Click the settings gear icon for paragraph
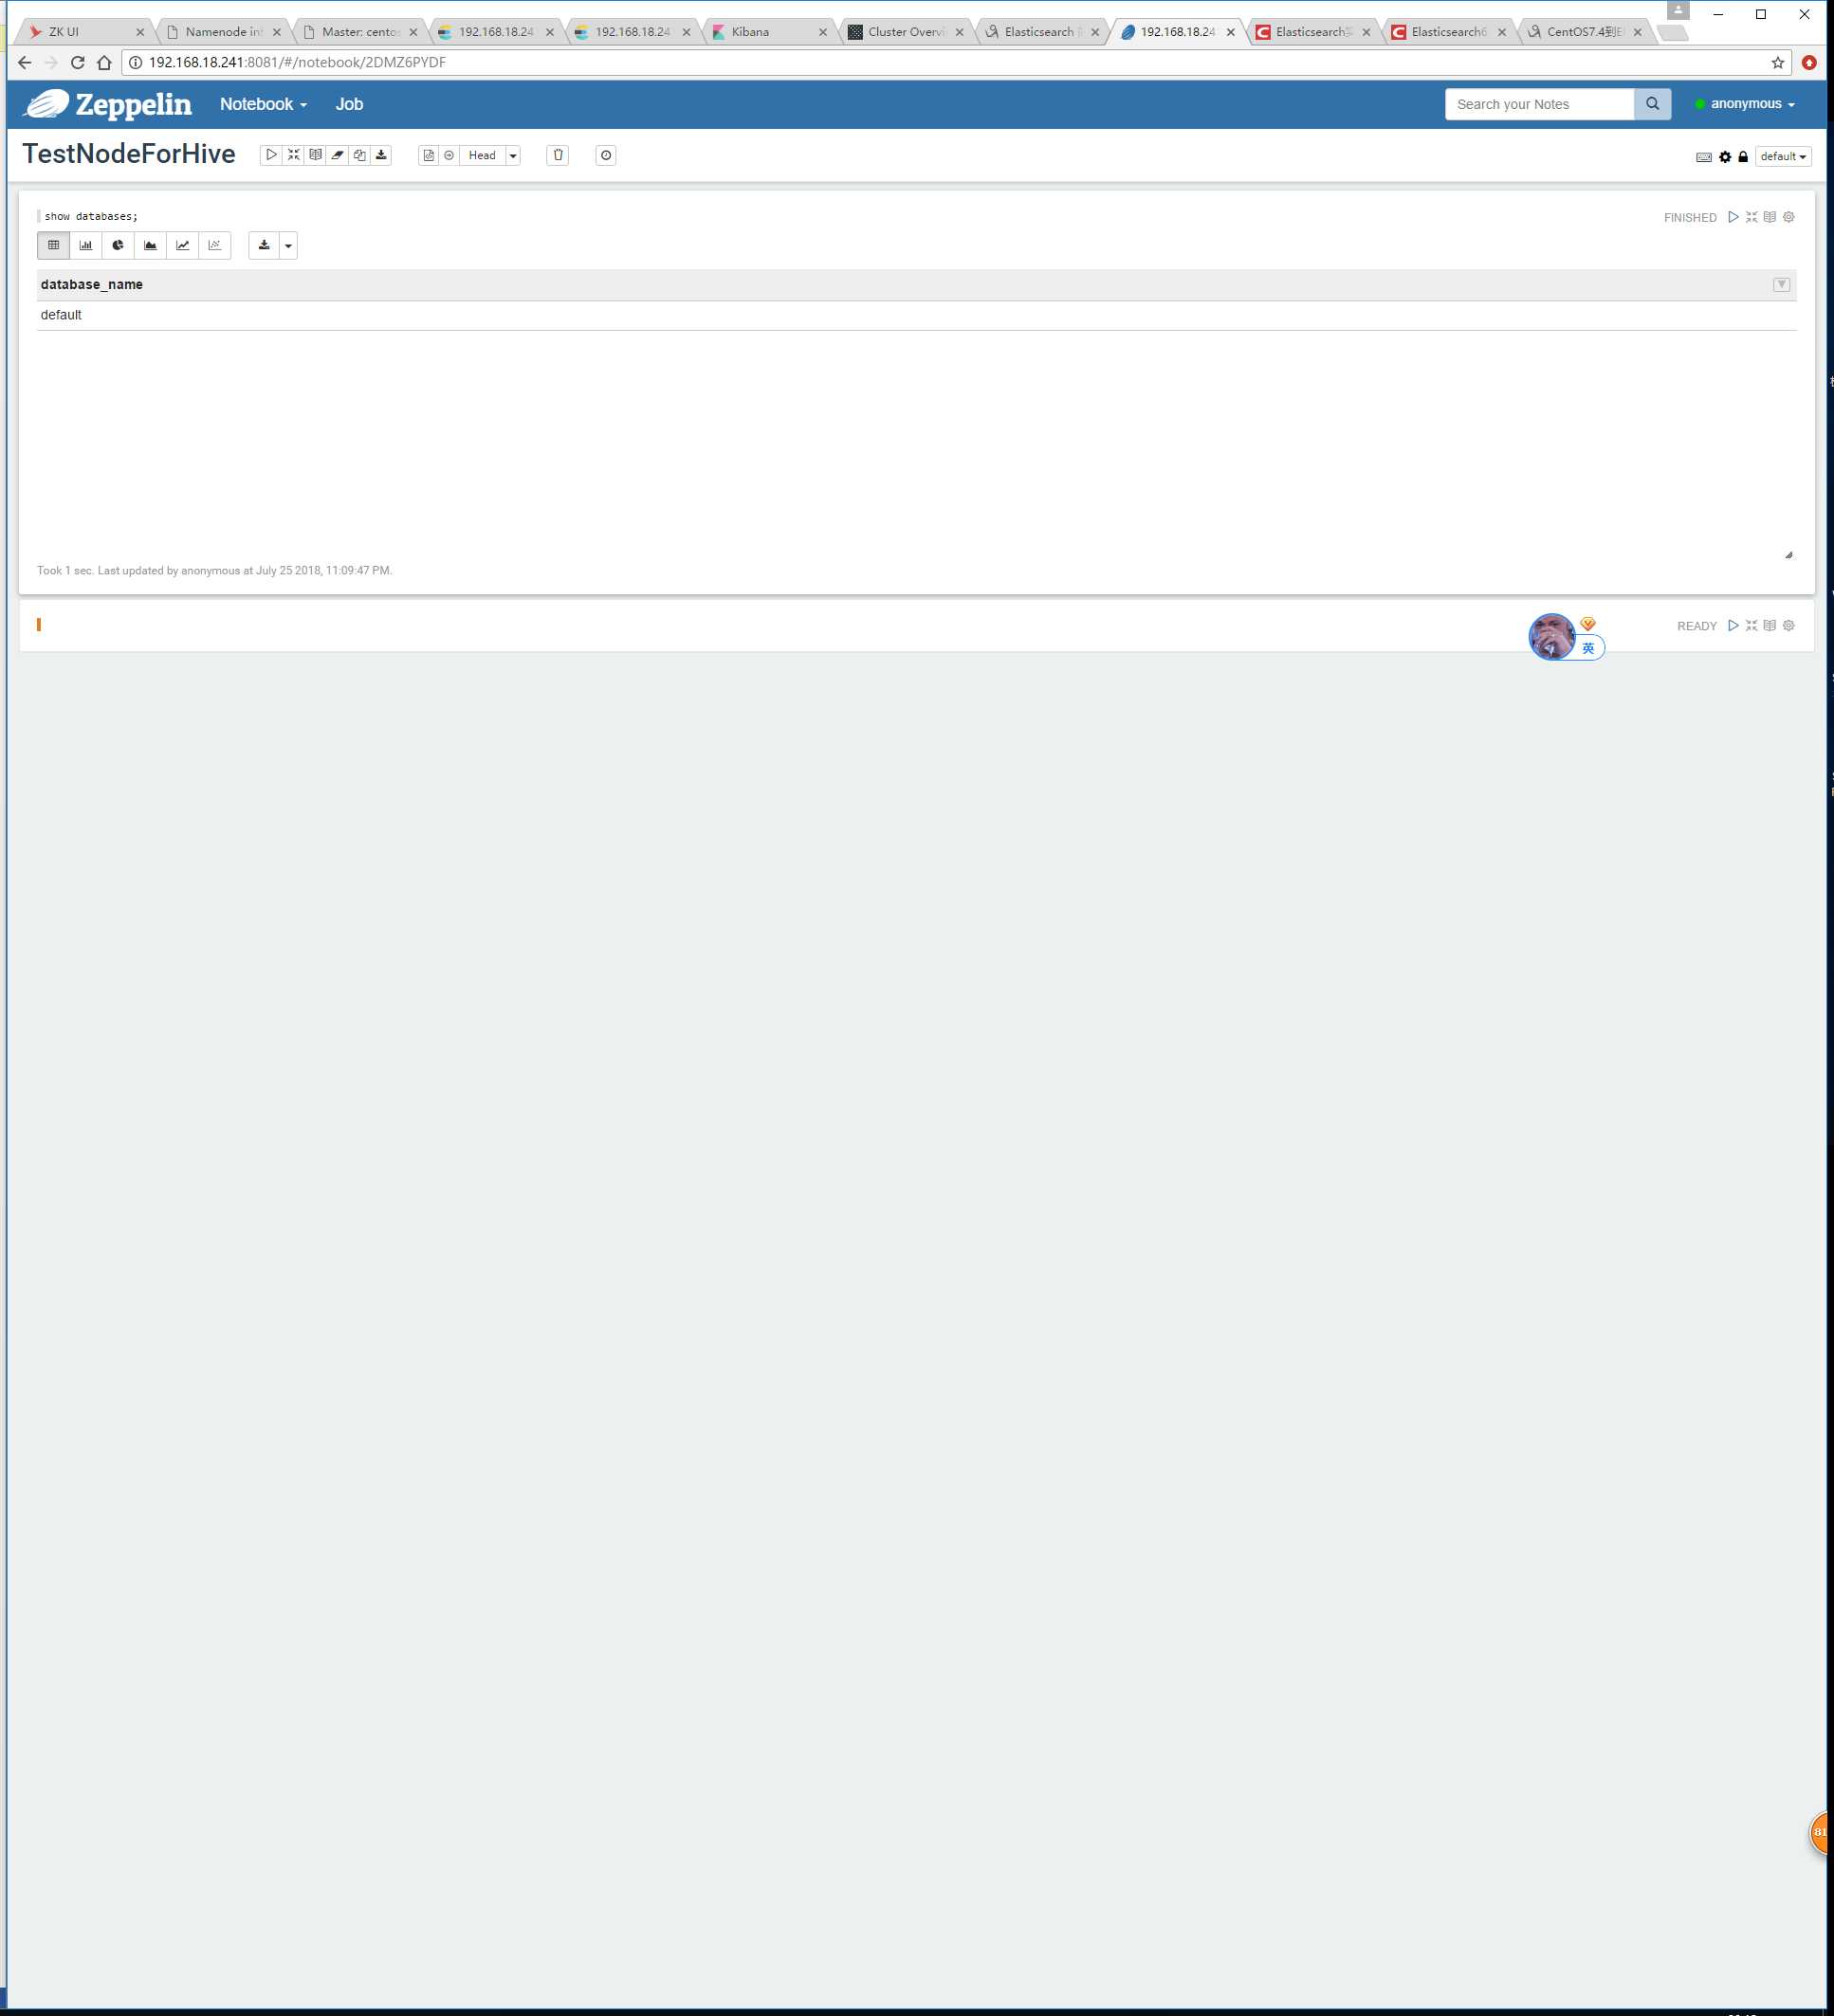This screenshot has width=1834, height=2016. [x=1788, y=216]
